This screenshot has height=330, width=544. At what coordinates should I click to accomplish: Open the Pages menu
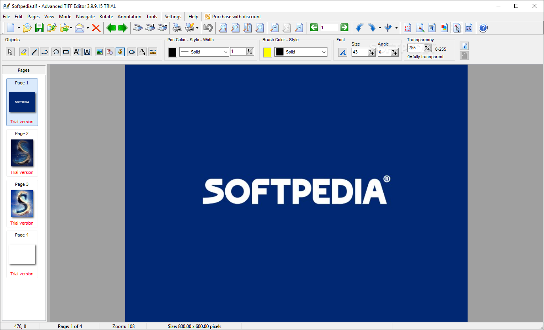(x=34, y=17)
